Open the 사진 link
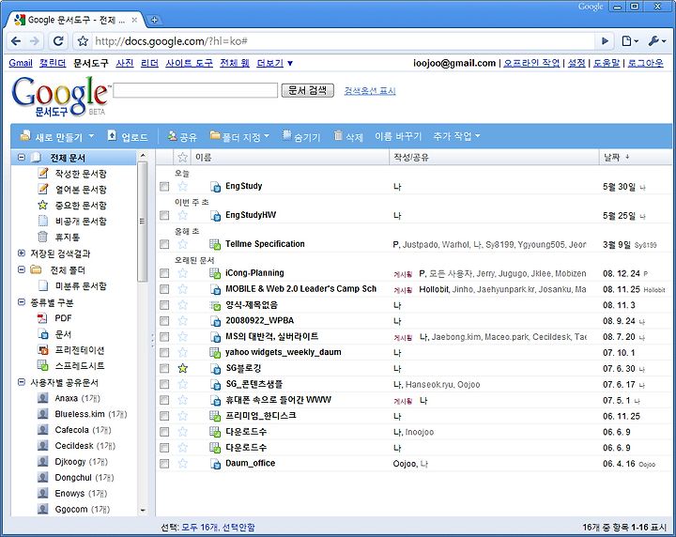Viewport: 676px width, 537px height. pyautogui.click(x=125, y=63)
